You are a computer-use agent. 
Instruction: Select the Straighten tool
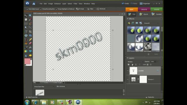pyautogui.click(x=30, y=36)
